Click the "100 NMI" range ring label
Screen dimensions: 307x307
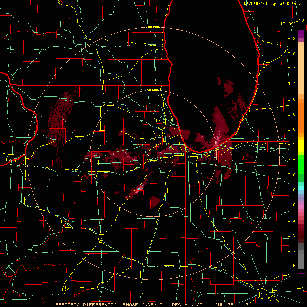[x=153, y=27]
